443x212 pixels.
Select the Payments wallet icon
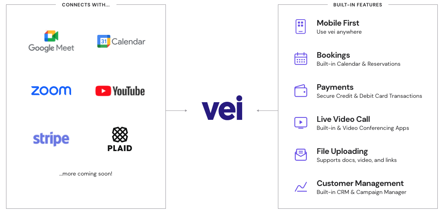pos(300,91)
